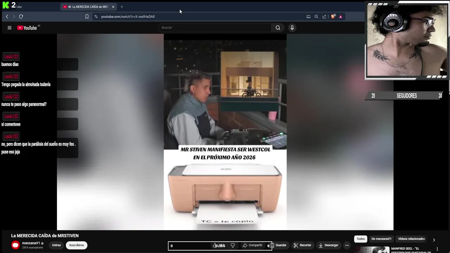Open the three-dot more actions menu
This screenshot has width=450, height=253.
pyautogui.click(x=347, y=245)
